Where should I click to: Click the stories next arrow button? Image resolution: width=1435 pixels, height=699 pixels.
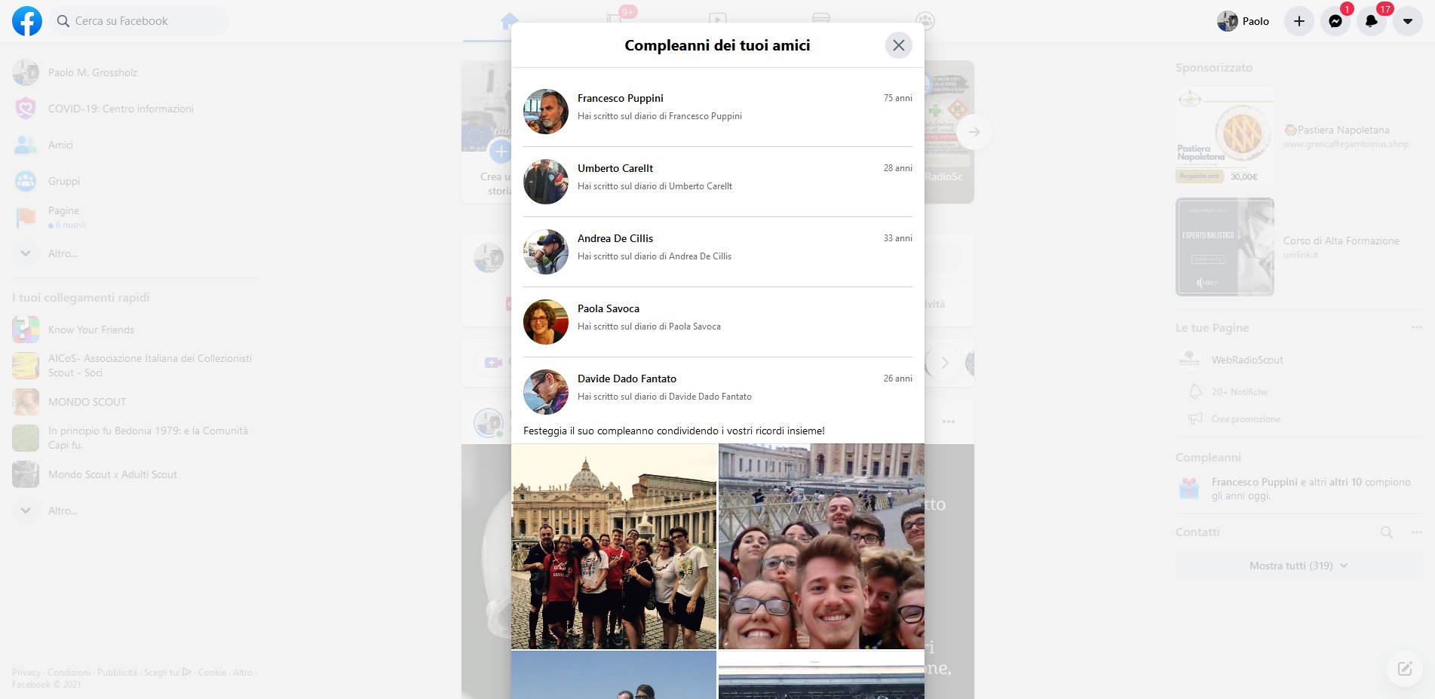pos(974,132)
